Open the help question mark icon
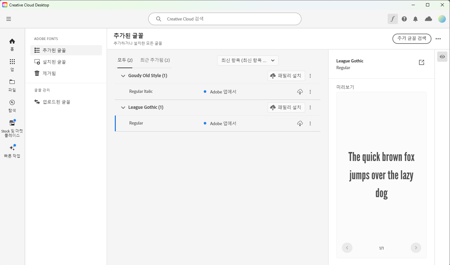The image size is (450, 265). [404, 19]
